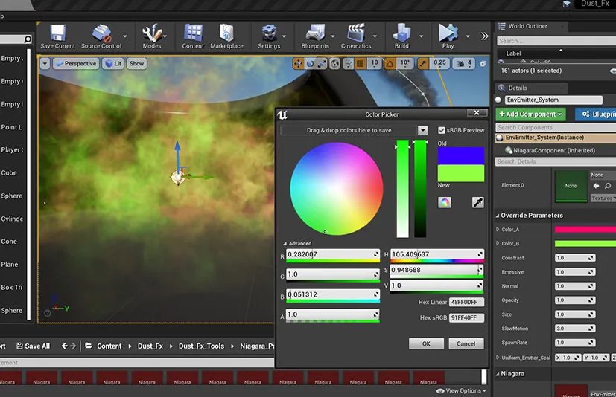The image size is (616, 397).
Task: Expand the Uniform_Emitter_Scal parameter
Action: point(498,358)
